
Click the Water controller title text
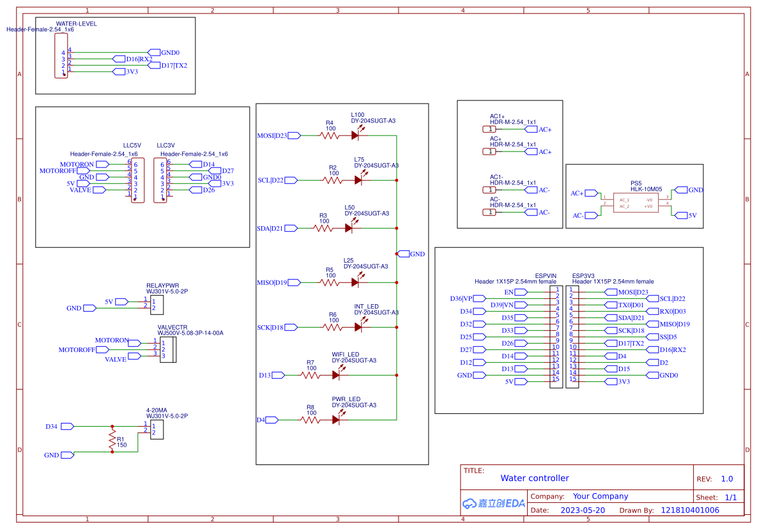pos(535,479)
